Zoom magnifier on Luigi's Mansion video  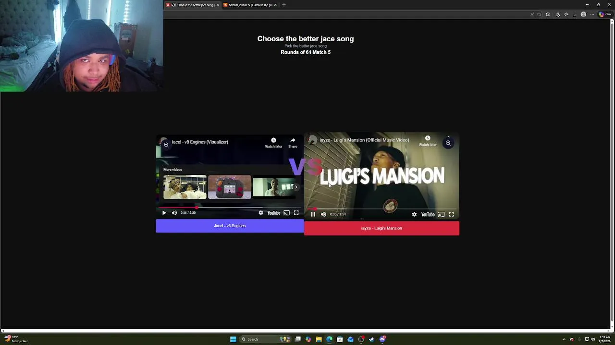point(448,143)
